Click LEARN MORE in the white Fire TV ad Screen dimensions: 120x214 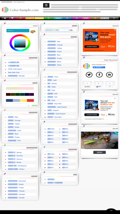(92, 115)
